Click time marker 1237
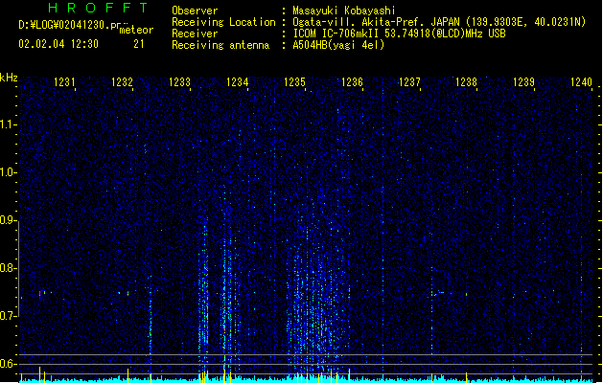The image size is (603, 383). (x=409, y=82)
